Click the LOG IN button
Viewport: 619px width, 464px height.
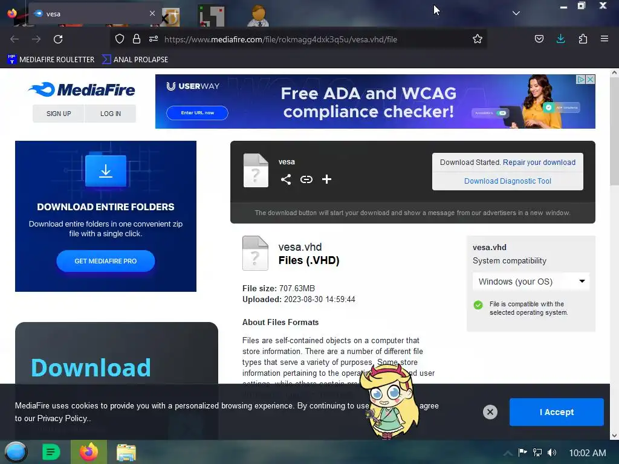point(111,114)
